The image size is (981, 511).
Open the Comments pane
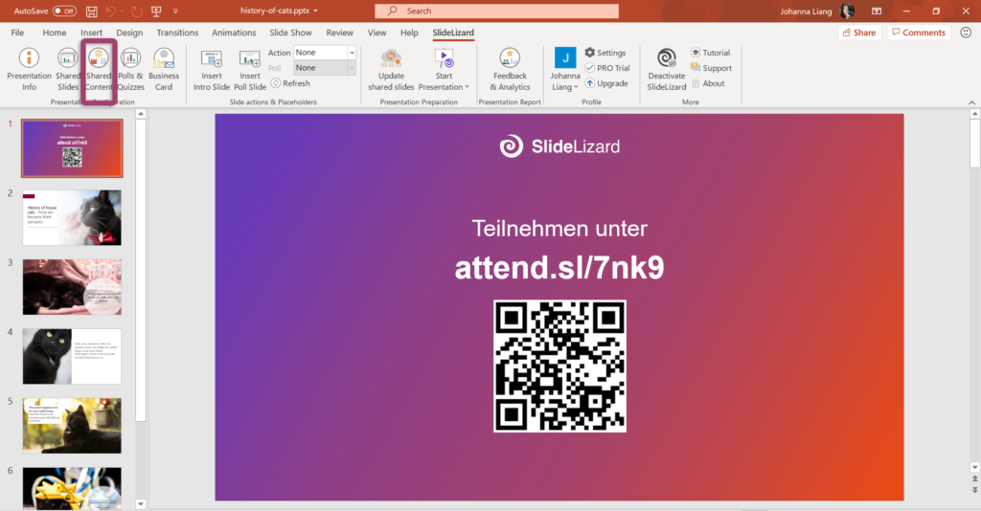[x=919, y=33]
